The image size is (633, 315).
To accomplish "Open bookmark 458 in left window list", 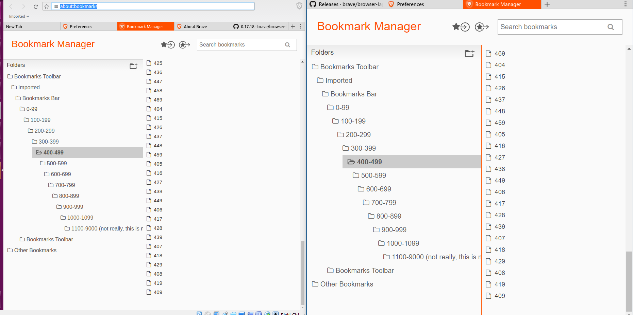I will (154, 91).
